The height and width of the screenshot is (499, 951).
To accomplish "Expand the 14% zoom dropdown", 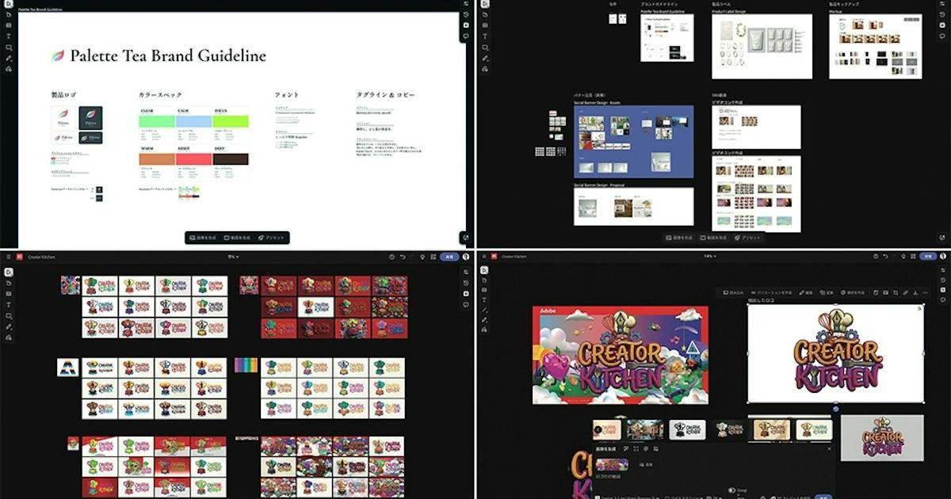I will [708, 257].
